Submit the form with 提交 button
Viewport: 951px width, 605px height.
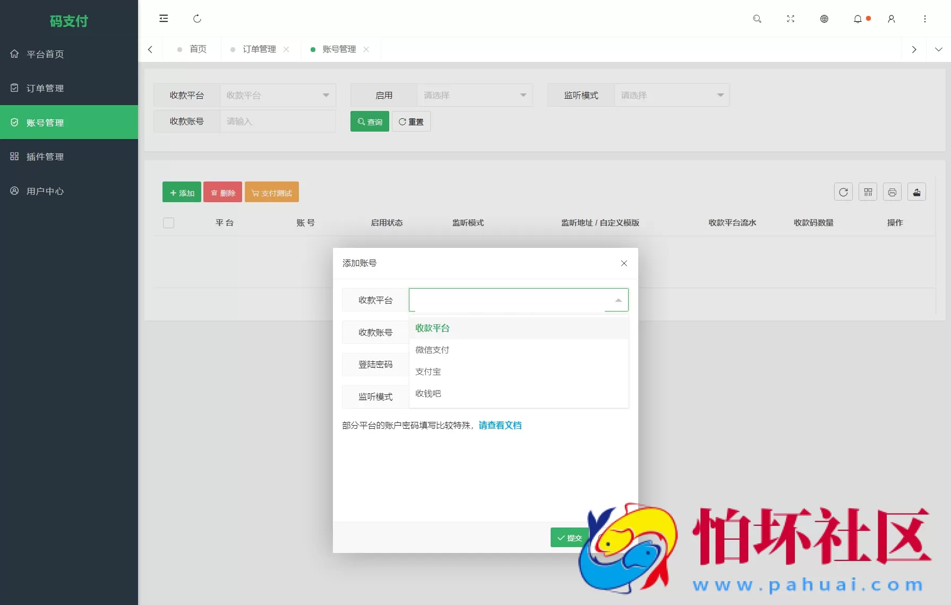(x=569, y=537)
